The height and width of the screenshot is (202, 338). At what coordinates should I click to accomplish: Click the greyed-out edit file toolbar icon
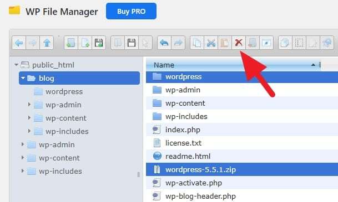click(313, 43)
